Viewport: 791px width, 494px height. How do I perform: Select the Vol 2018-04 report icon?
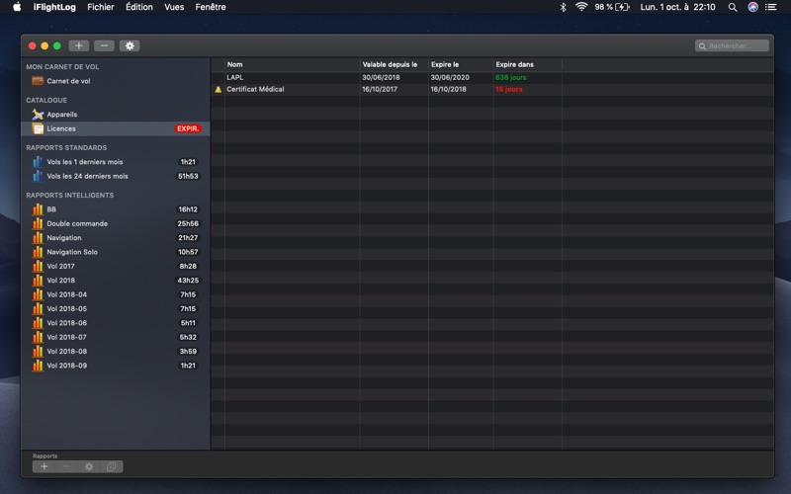[x=38, y=294]
